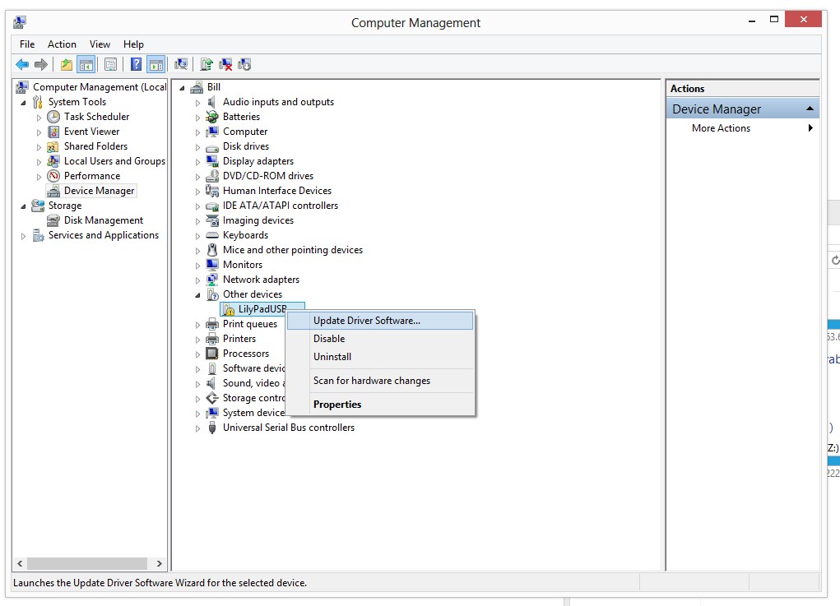Click the left tree scroll right arrow
840x606 pixels.
(159, 564)
